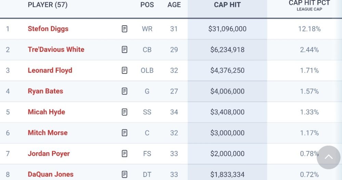Open Micah Hyde player link
The image size is (342, 180).
click(x=47, y=112)
